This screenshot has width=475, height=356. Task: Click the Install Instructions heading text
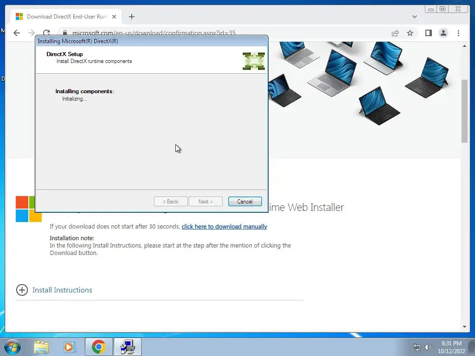pos(62,290)
